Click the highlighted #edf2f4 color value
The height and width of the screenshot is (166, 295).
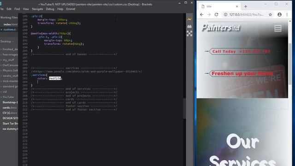pyautogui.click(x=55, y=78)
